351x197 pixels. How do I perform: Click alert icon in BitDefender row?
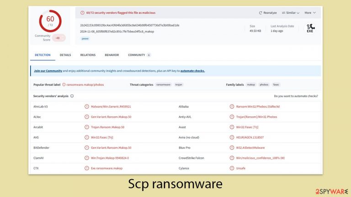tap(87, 148)
